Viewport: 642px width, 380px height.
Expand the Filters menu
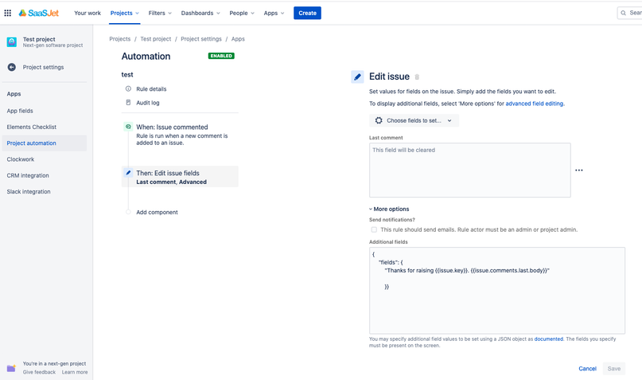click(x=160, y=13)
